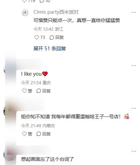This screenshot has height=165, width=140.
Task: Open the three-dot menu on the 想起画面 comment
Action: click(x=134, y=151)
